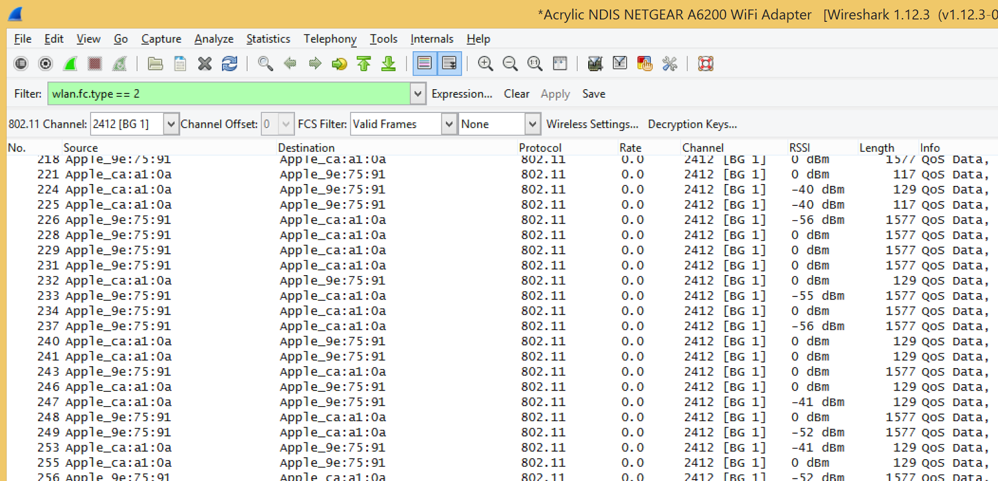998x481 pixels.
Task: Show the capture options
Action: 46,64
